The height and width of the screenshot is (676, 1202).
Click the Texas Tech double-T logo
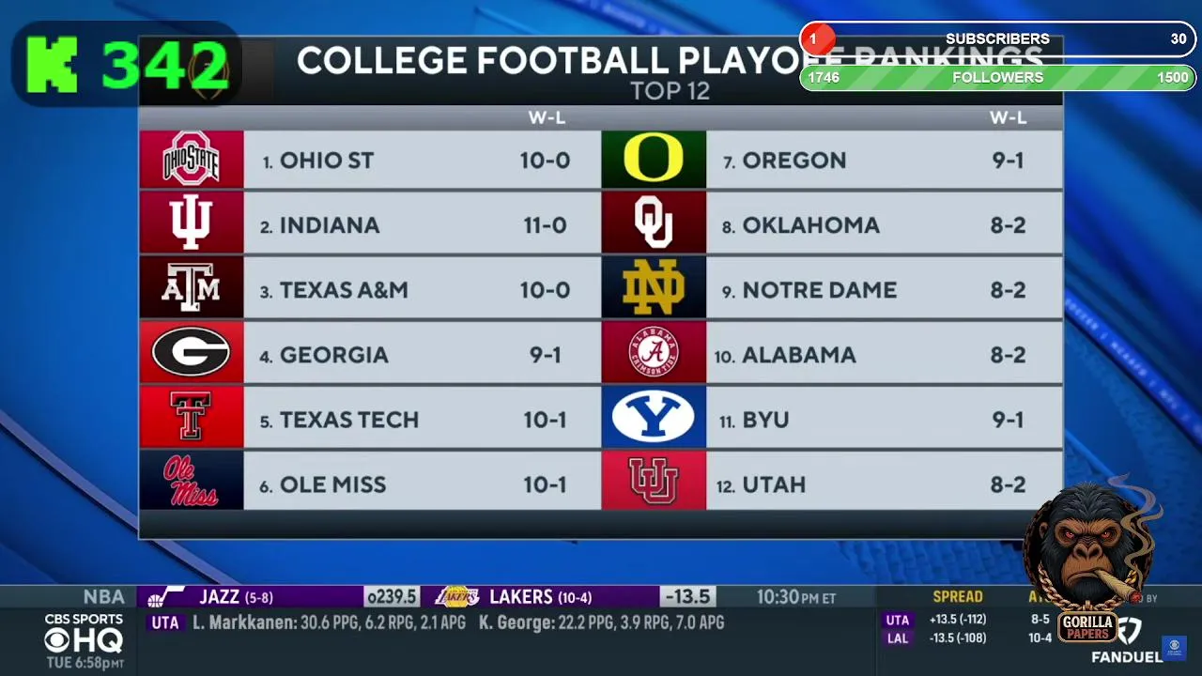(191, 418)
